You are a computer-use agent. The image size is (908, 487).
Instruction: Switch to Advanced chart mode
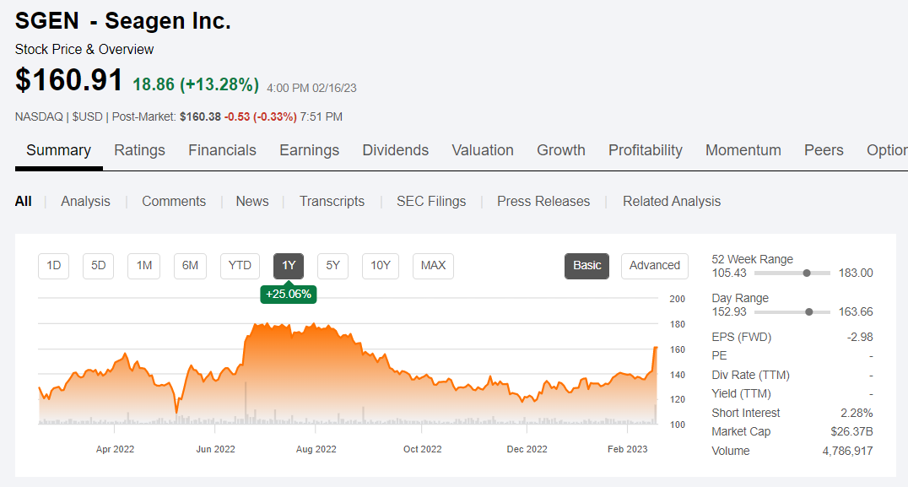pyautogui.click(x=654, y=266)
